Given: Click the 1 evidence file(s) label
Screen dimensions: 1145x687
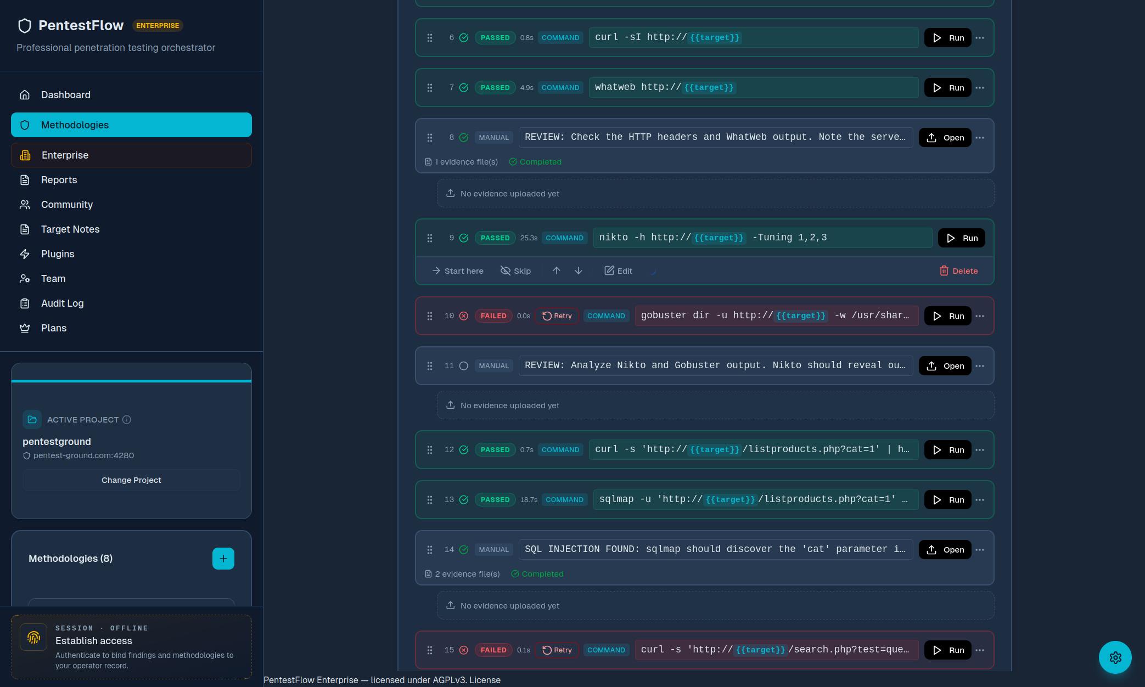Looking at the screenshot, I should point(462,162).
